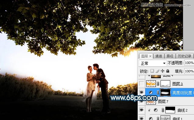Toggle lock all padlock icon
This screenshot has height=120, width=194.
168,71
